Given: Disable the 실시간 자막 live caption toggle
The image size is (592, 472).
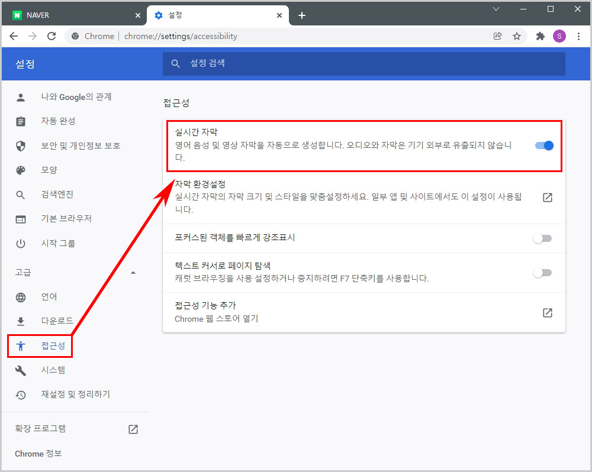Looking at the screenshot, I should pos(543,146).
